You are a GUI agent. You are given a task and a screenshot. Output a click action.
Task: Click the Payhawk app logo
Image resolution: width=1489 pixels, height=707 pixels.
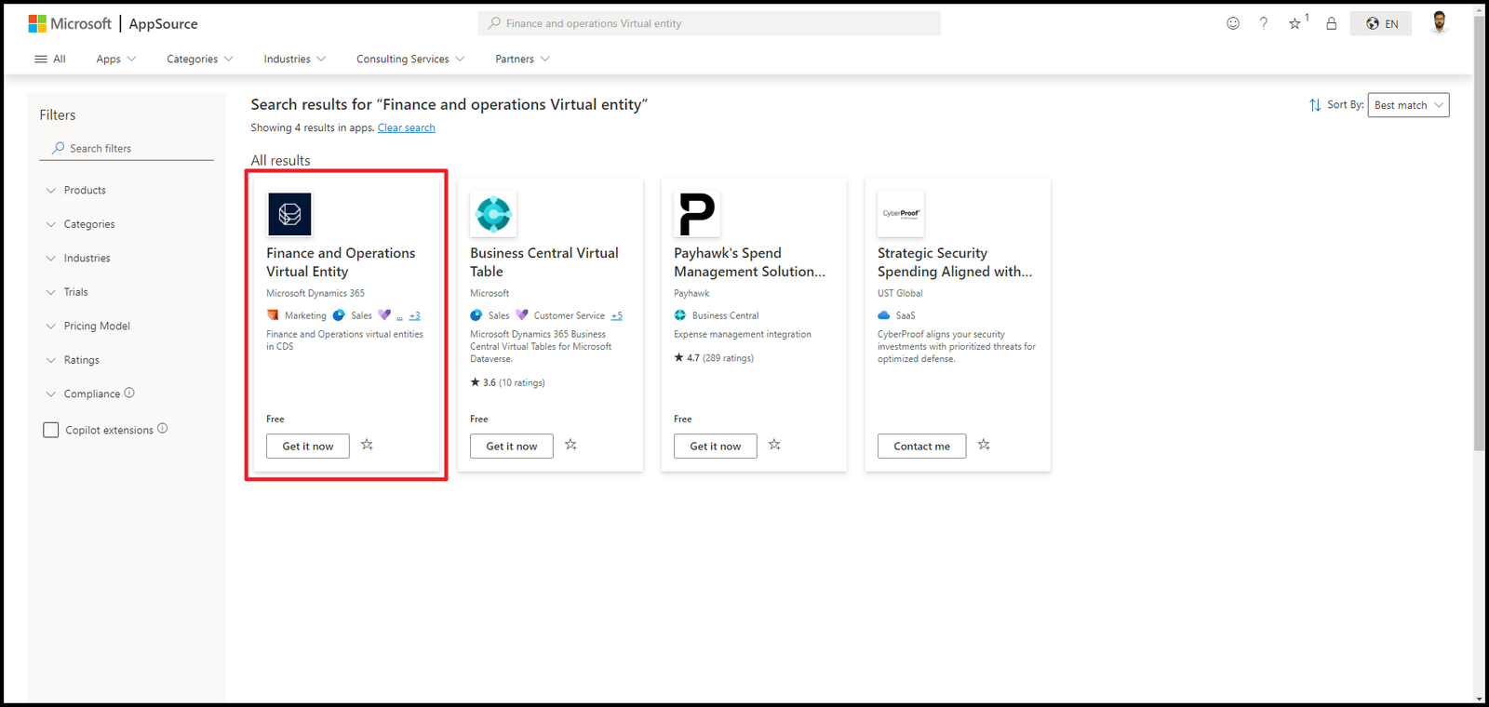click(x=697, y=214)
